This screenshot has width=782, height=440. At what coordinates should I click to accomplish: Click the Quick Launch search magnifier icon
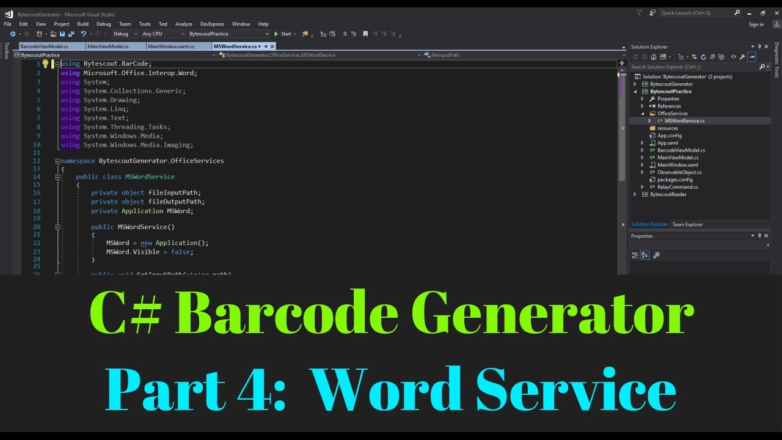737,12
